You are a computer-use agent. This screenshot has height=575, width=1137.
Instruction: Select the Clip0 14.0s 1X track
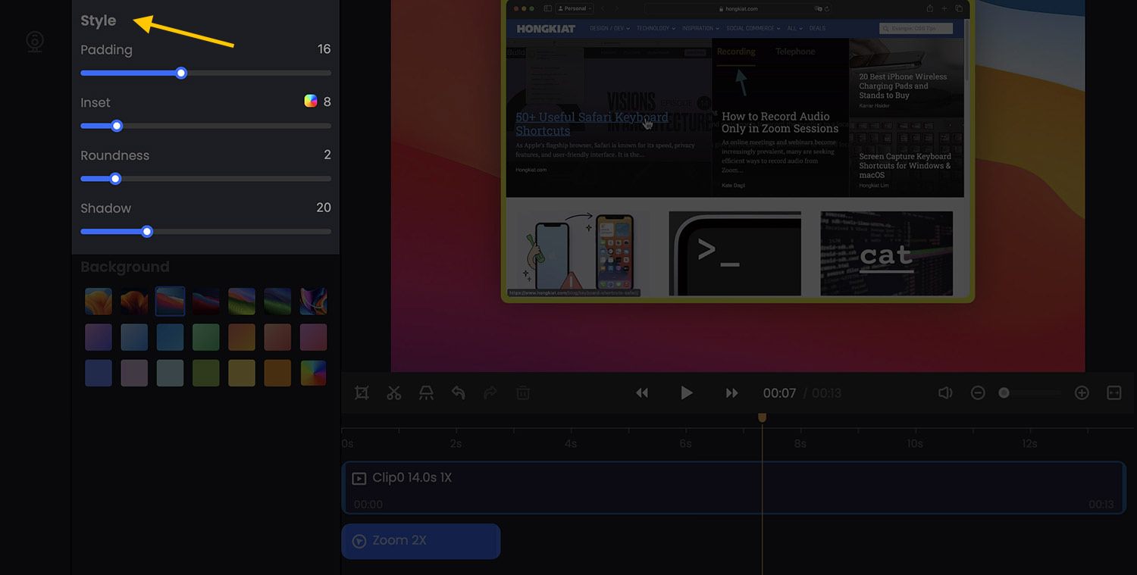click(734, 487)
